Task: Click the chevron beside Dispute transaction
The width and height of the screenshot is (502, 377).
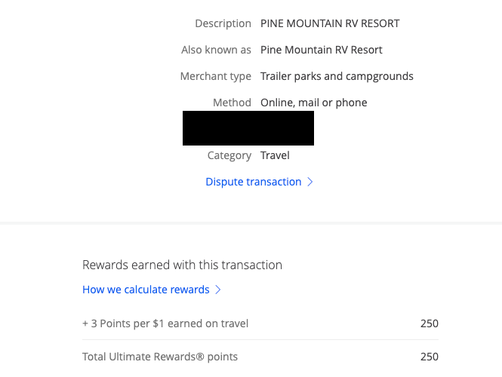Action: [310, 182]
